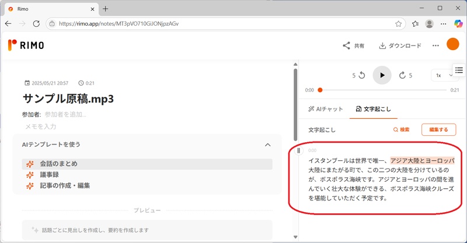Image resolution: width=467 pixels, height=243 pixels.
Task: Click the left panel vertical scrollbar
Action: point(295,105)
